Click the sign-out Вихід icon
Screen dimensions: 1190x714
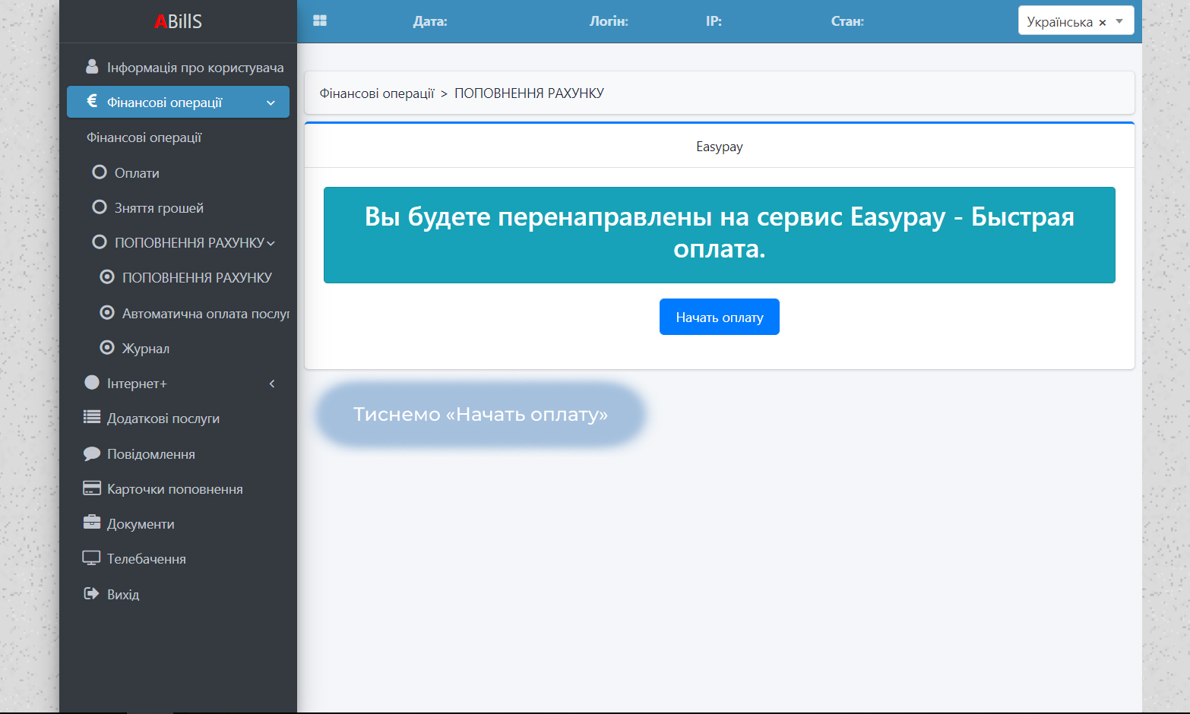pyautogui.click(x=91, y=593)
